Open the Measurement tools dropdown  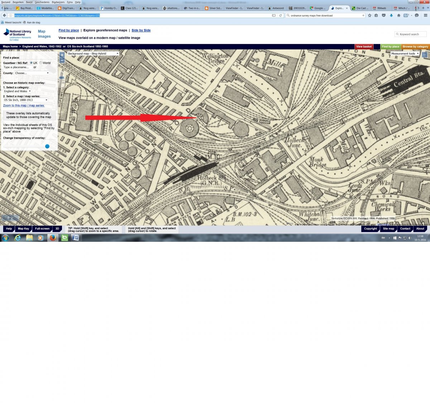coord(405,54)
